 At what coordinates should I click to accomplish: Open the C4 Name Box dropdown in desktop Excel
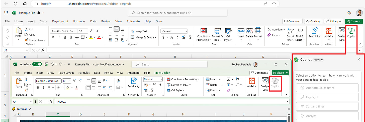[31, 101]
